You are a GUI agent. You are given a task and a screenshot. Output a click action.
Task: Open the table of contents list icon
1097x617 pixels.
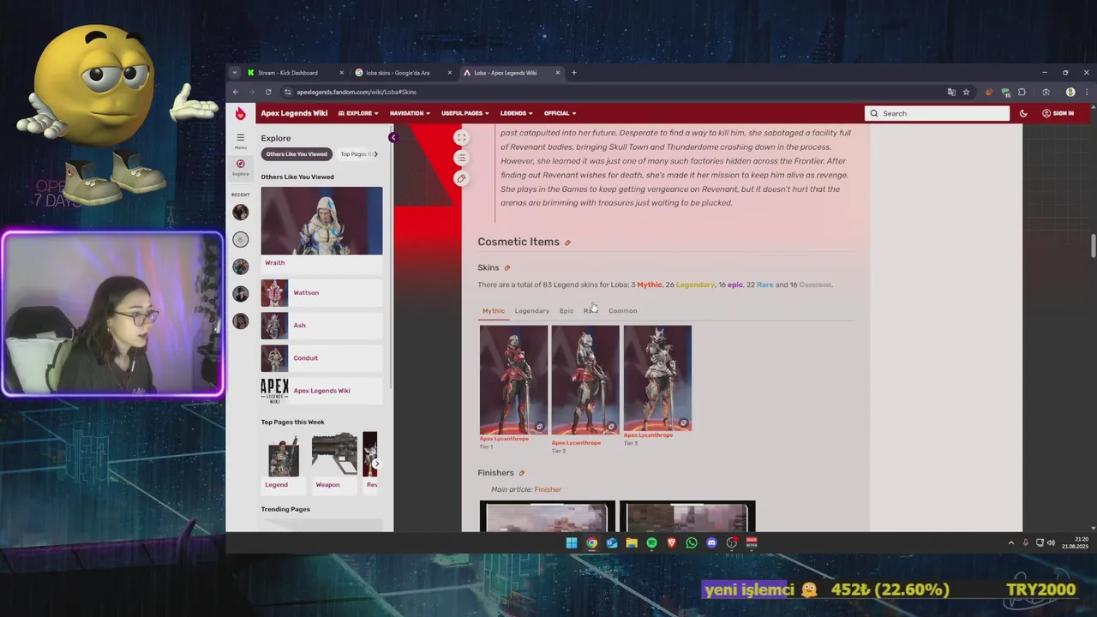461,158
